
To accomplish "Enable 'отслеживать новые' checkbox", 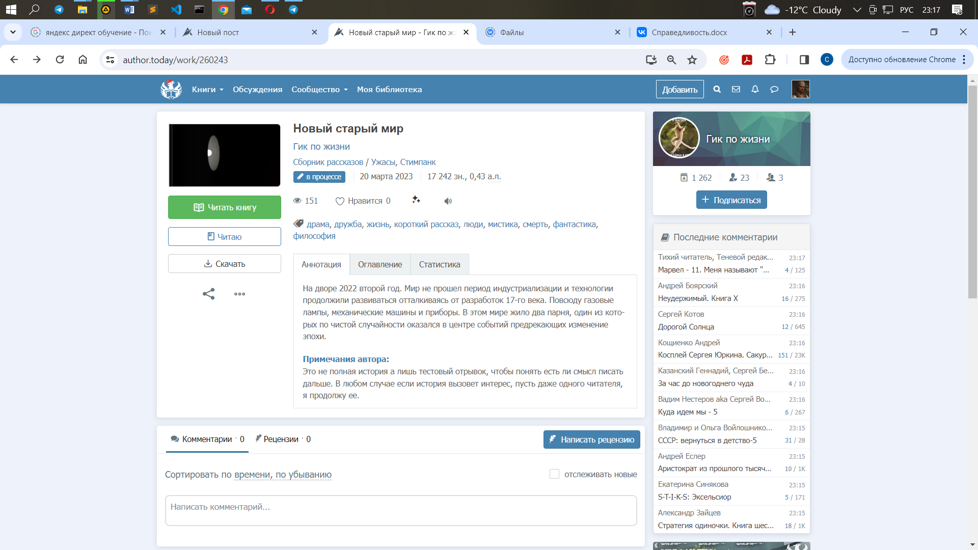I will coord(554,474).
